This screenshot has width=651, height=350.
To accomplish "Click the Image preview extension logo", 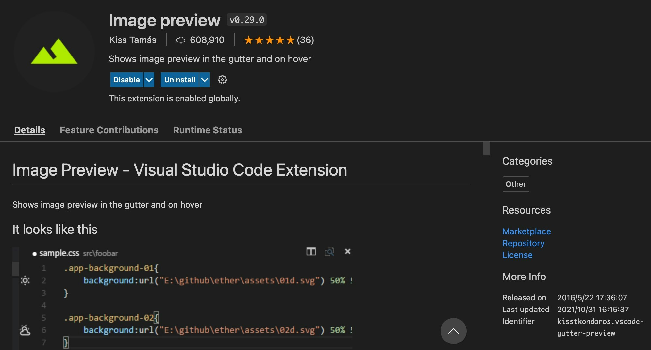I will [54, 52].
